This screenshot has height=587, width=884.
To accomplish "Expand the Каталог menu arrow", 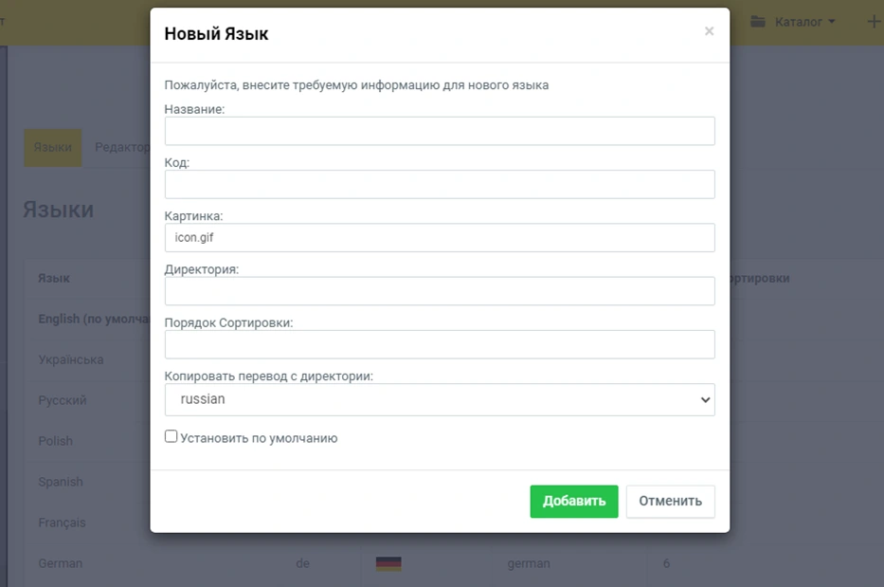I will pos(832,21).
